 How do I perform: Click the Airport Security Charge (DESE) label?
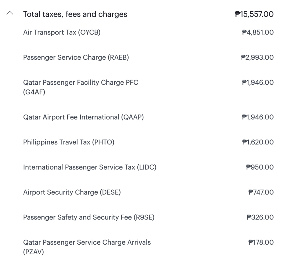(x=72, y=192)
